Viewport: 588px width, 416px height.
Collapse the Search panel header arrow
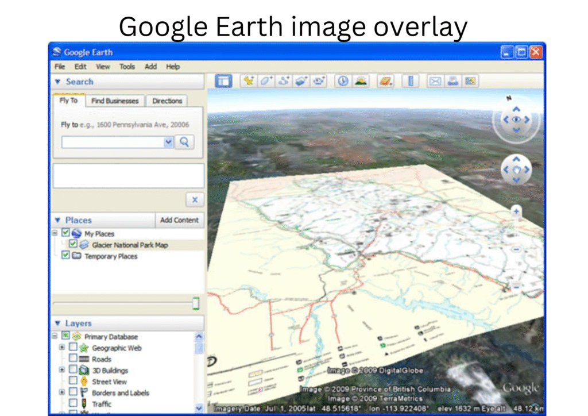point(57,82)
